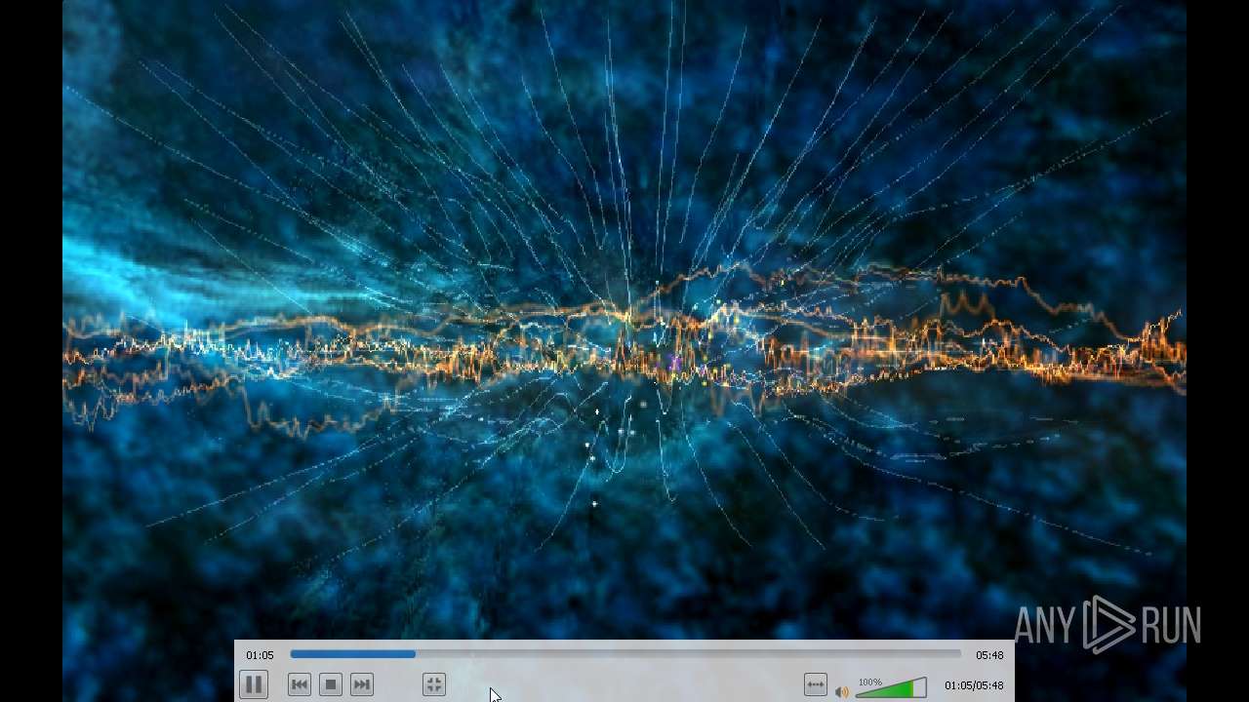The image size is (1249, 702).
Task: Adjust the green volume slider
Action: pyautogui.click(x=891, y=688)
